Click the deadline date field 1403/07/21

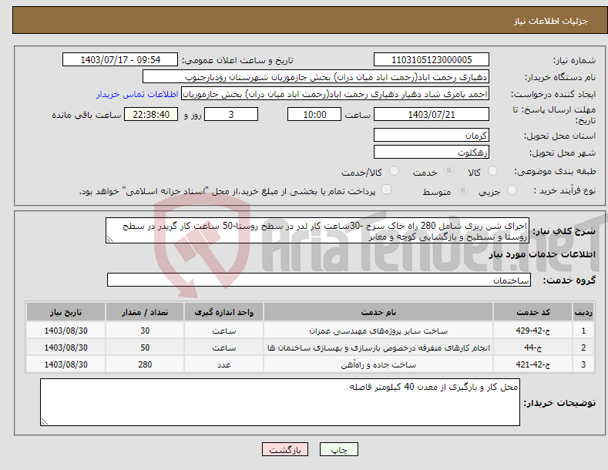point(432,114)
